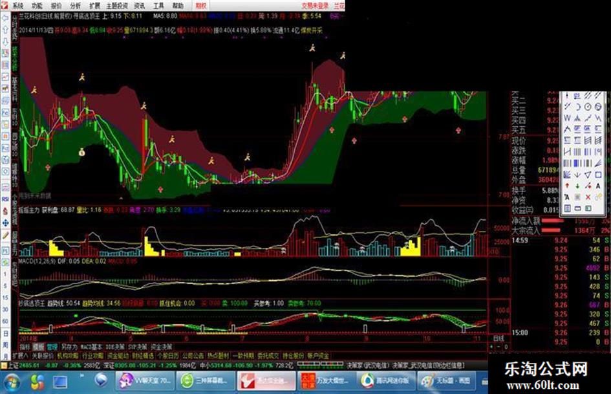Select the 周 period in left sidebar
Screen dimensions: 611x394
point(5,345)
